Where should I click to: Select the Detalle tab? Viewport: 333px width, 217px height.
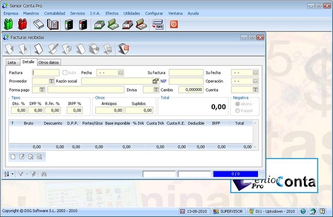[28, 62]
